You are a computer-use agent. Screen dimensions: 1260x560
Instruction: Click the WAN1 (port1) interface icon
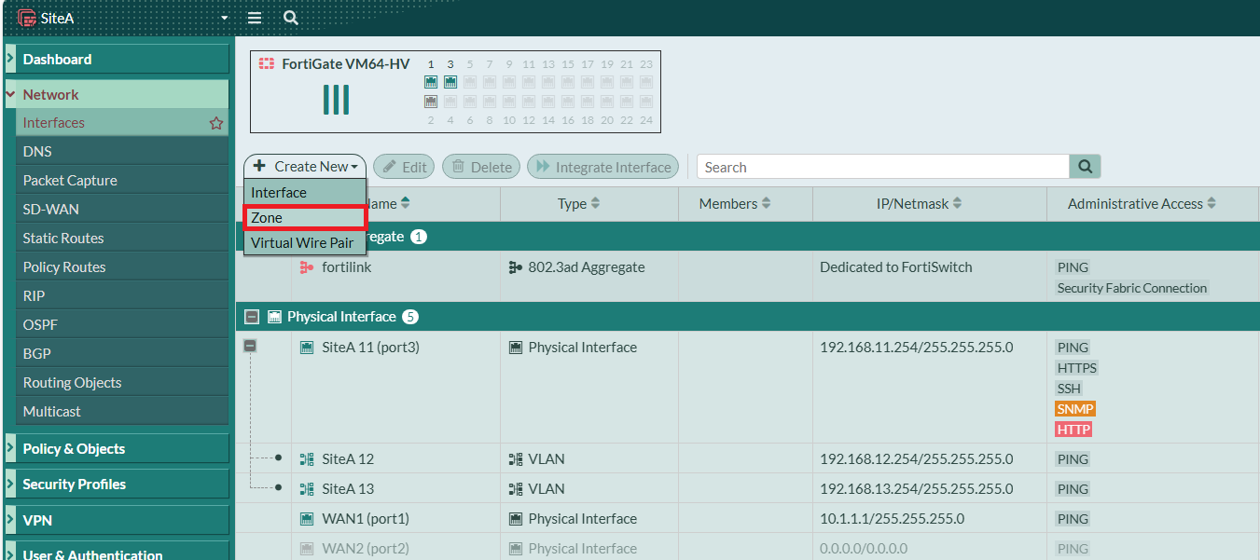(x=307, y=519)
